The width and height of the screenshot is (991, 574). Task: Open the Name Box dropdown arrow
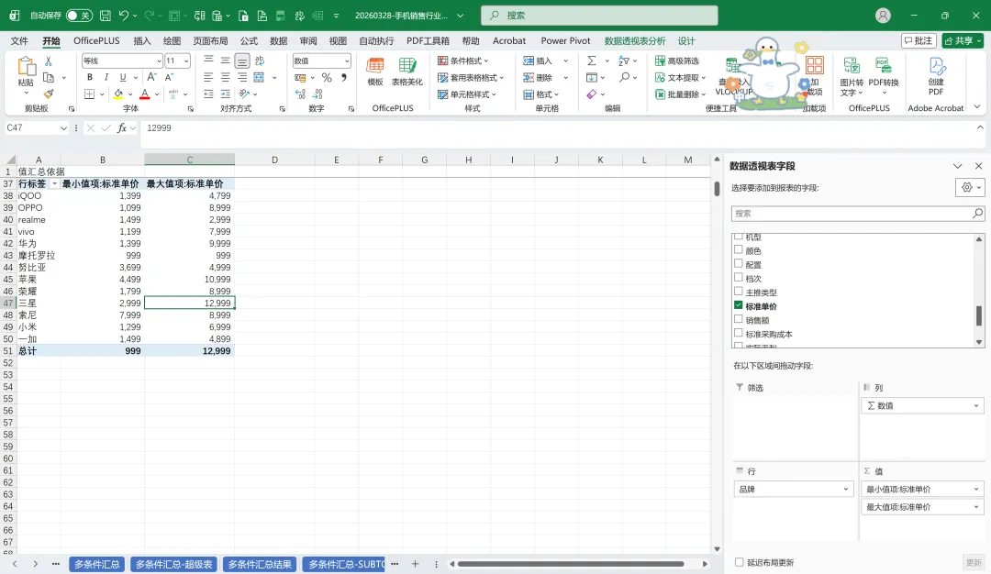[63, 128]
